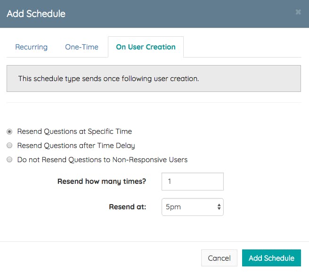The height and width of the screenshot is (273, 309).
Task: Switch to the Recurring tab
Action: pyautogui.click(x=31, y=47)
